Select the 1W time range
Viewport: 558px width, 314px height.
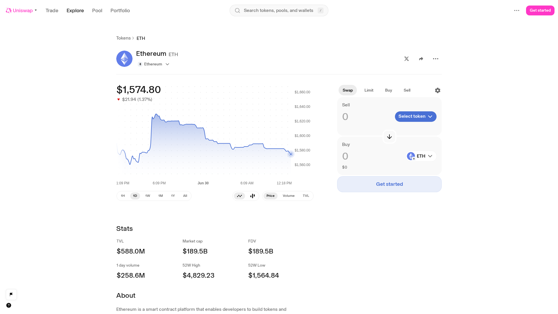[x=148, y=196]
